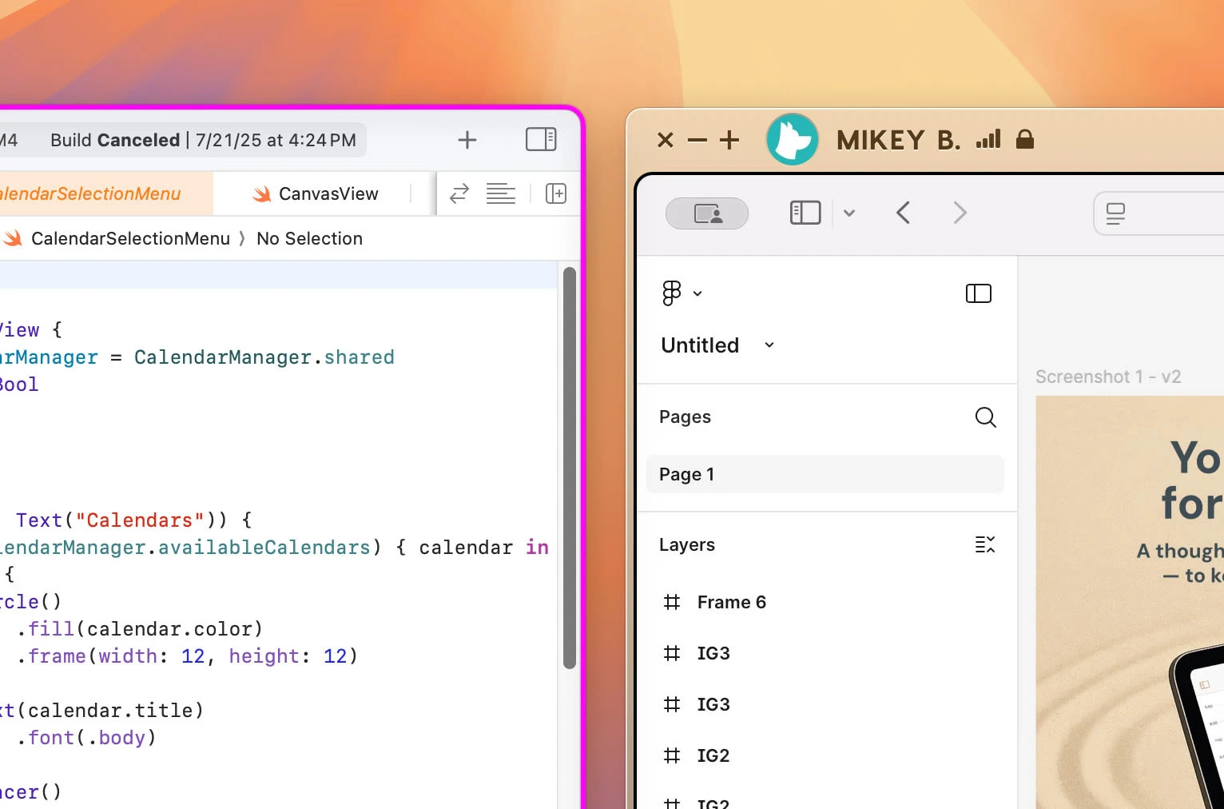Select Screenshot 1 - v2 frame label
This screenshot has width=1224, height=809.
pyautogui.click(x=1108, y=377)
